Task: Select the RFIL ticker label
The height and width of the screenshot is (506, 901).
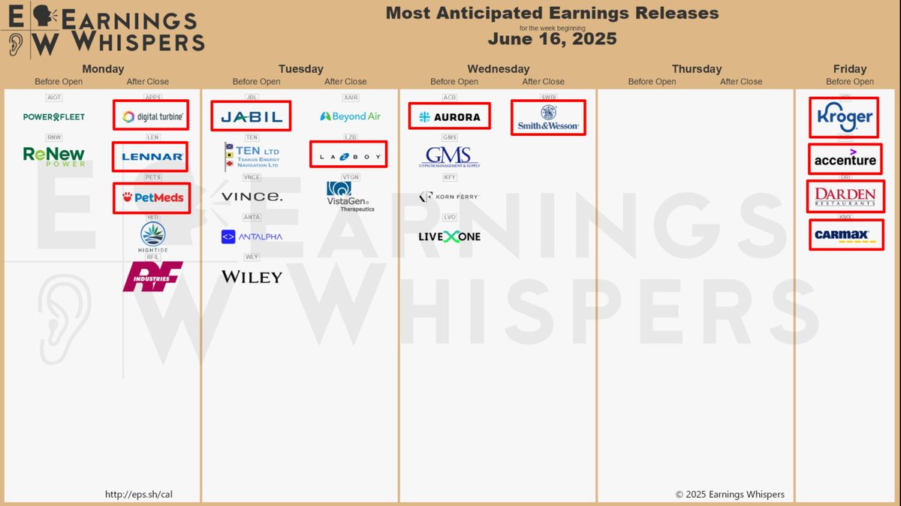Action: [x=152, y=257]
